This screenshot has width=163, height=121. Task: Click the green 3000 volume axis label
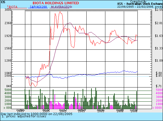pyautogui.click(x=8, y=97)
